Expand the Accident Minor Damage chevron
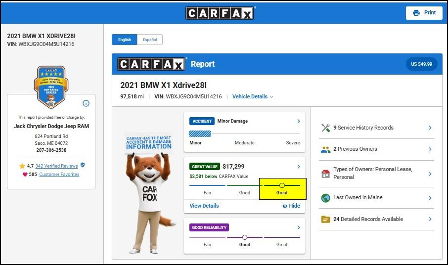 (x=299, y=121)
